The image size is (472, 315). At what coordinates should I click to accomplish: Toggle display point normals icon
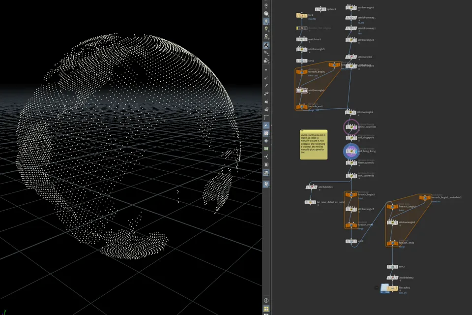(266, 78)
